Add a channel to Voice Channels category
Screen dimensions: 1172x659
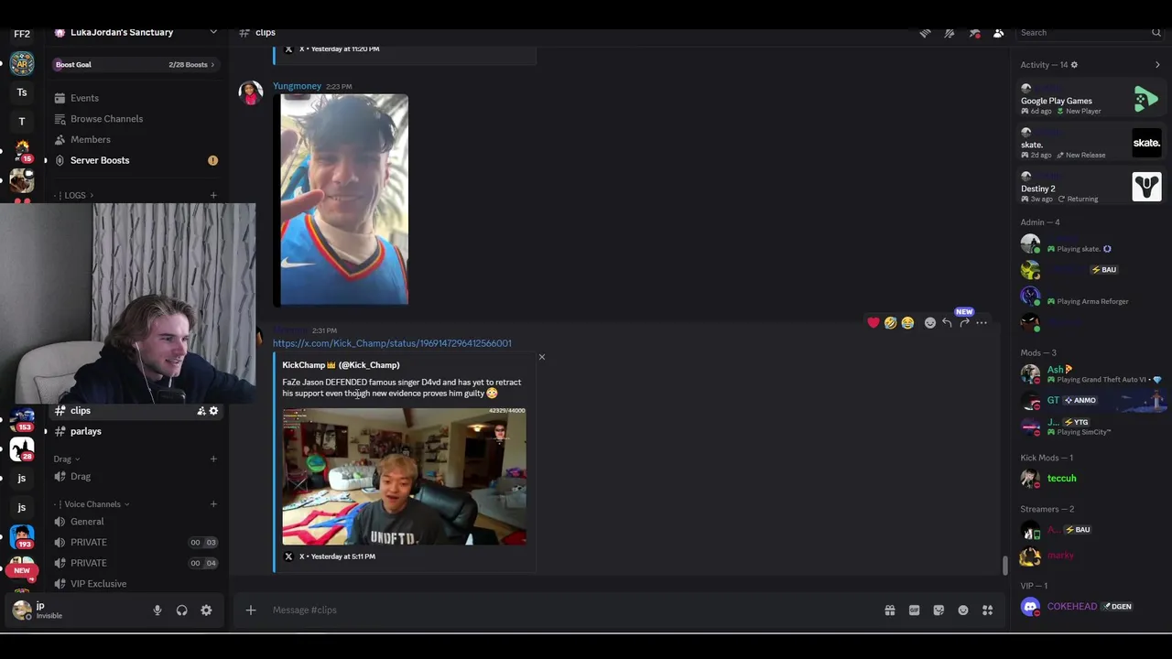click(213, 504)
